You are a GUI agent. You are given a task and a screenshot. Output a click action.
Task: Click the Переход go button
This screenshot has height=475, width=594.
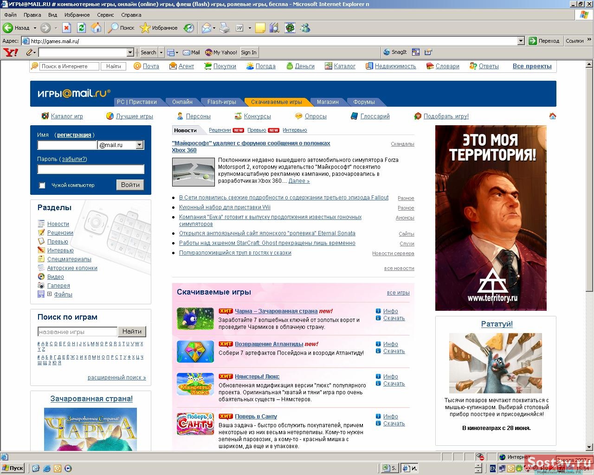point(544,41)
